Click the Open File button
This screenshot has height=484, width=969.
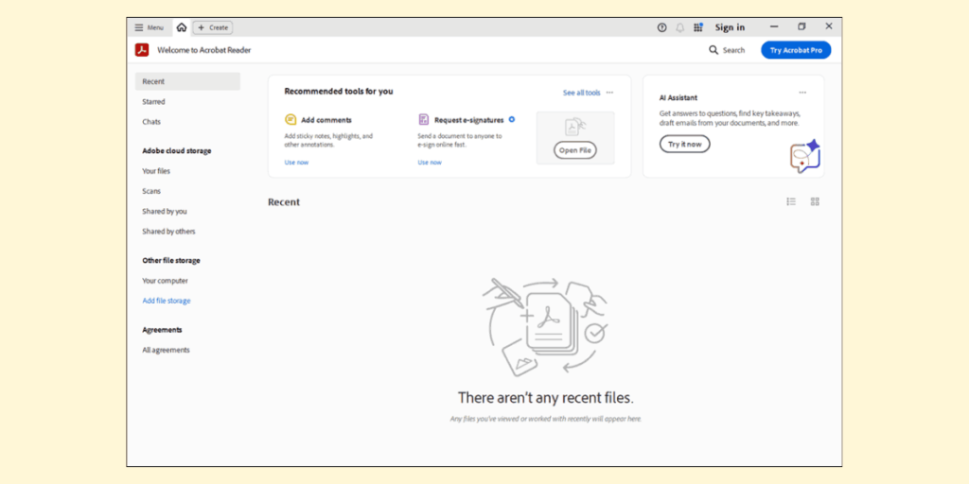574,150
